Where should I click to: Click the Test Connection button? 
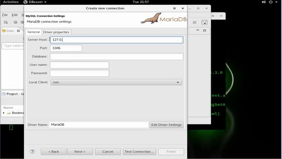(x=139, y=151)
